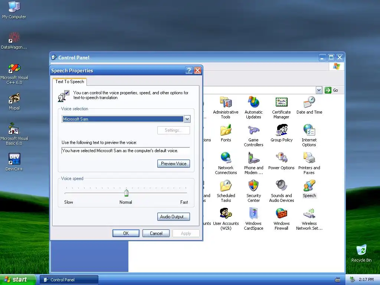Screen dimensions: 380x285
Task: Open the Fonts folder icon
Action: tap(226, 133)
